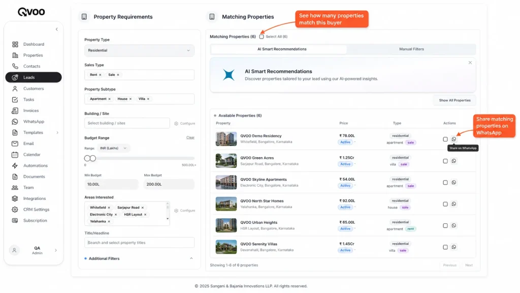Image resolution: width=520 pixels, height=293 pixels.
Task: Remove the Whitefield area tag
Action: pyautogui.click(x=109, y=208)
